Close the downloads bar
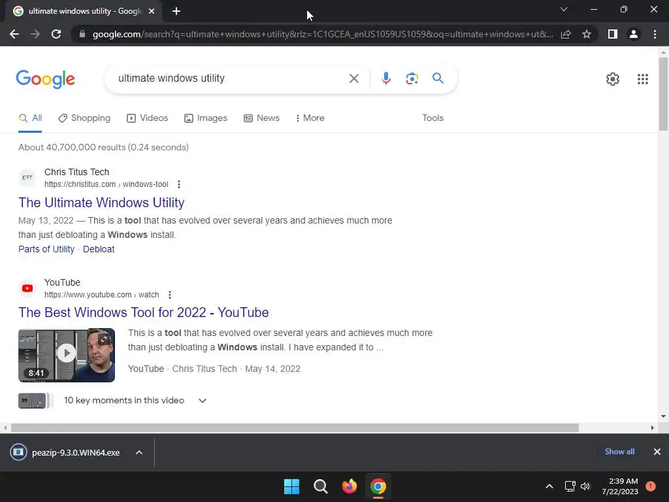 coord(657,452)
